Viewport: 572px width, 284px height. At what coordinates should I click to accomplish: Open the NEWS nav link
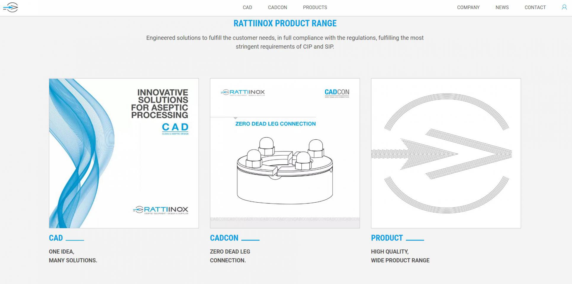pos(502,7)
